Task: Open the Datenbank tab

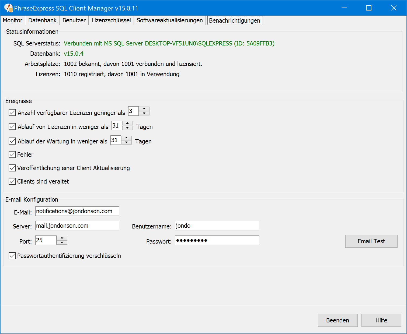Action: tap(42, 20)
